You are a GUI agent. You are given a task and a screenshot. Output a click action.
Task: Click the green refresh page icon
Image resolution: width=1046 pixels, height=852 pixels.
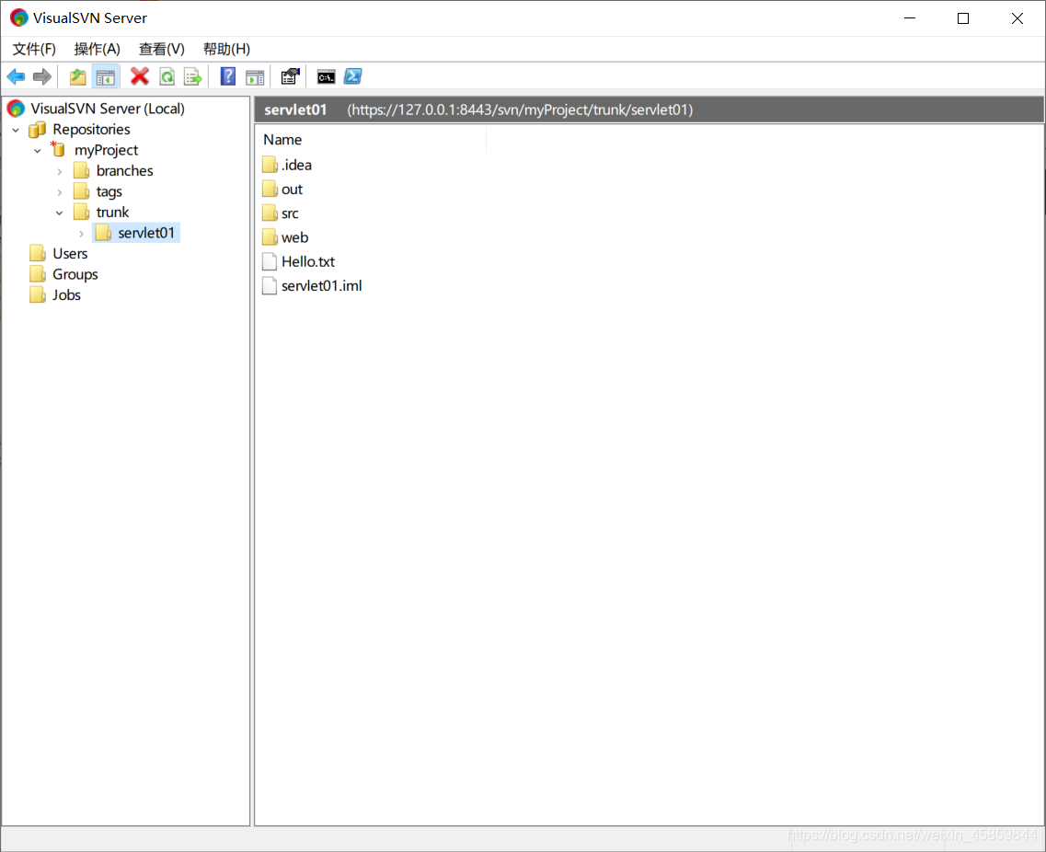click(167, 76)
